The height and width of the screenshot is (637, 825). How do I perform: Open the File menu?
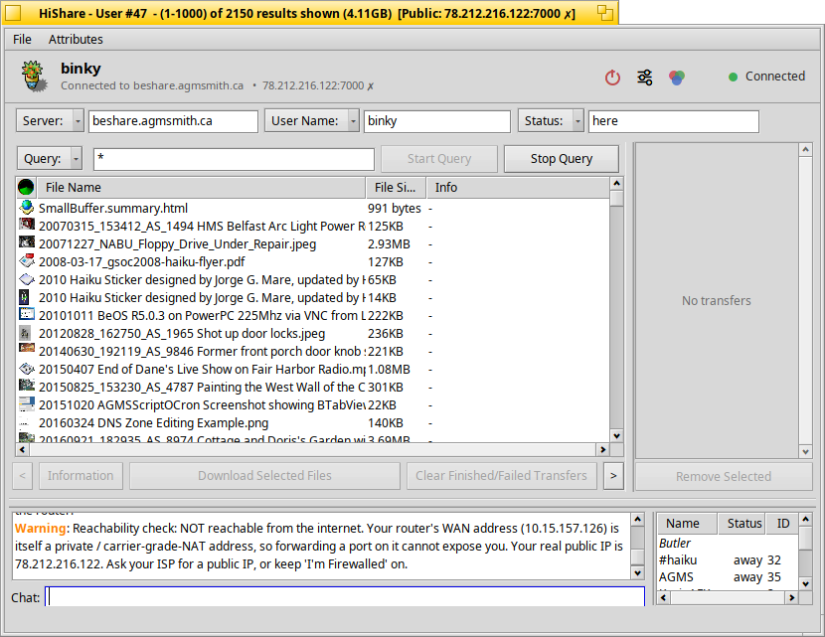coord(22,40)
